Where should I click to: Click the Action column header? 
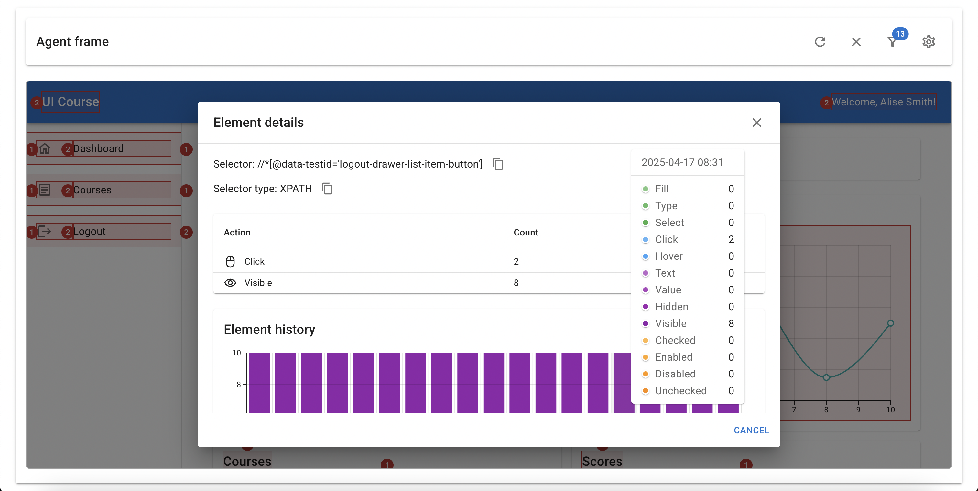(237, 232)
